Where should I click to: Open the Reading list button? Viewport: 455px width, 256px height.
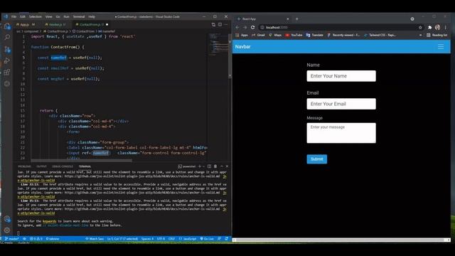(437, 35)
